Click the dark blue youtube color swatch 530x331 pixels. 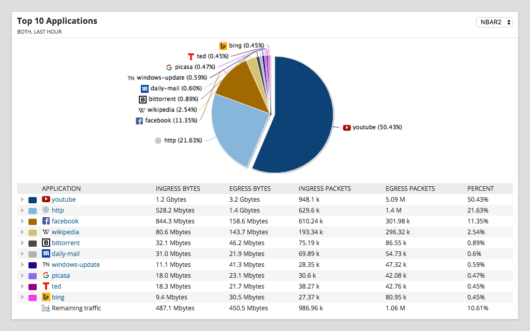tap(33, 199)
